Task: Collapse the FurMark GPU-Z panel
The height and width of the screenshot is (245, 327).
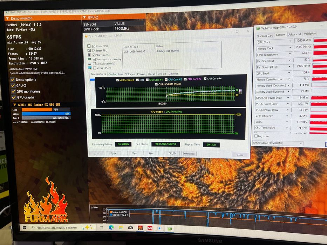Action: 85,17
